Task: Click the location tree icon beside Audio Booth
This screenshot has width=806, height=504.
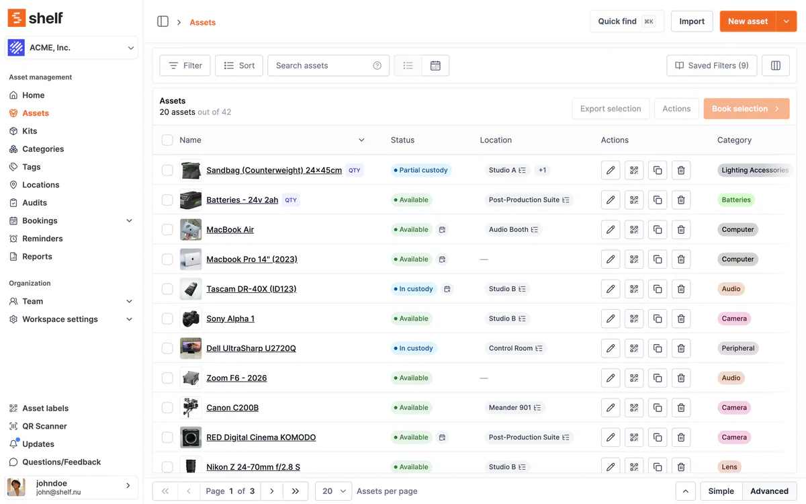Action: tap(535, 229)
